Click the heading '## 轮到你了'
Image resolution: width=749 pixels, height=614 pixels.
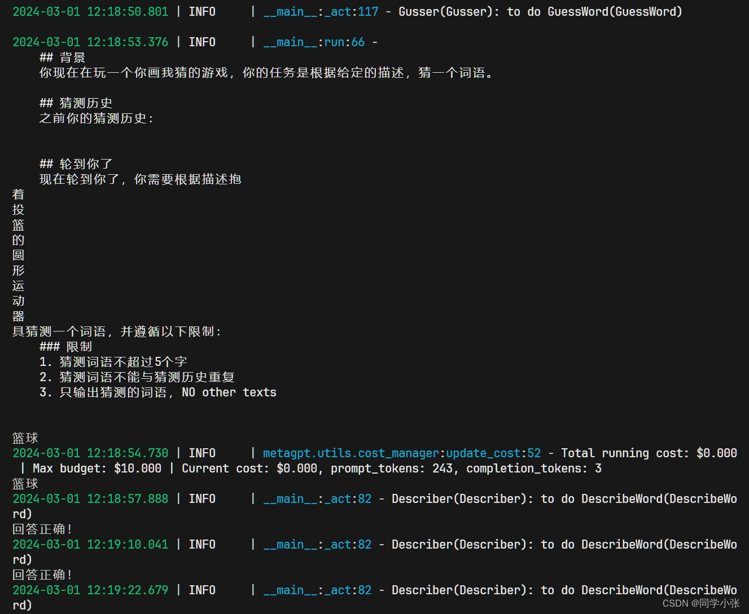[x=76, y=164]
